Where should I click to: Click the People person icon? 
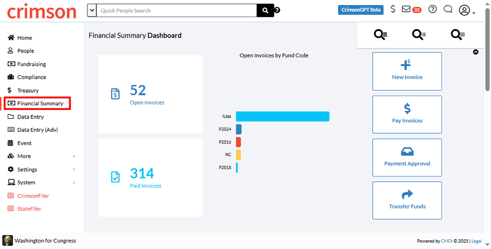(x=10, y=50)
